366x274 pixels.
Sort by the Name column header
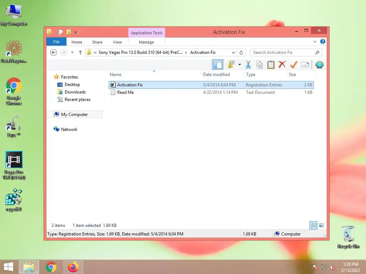[x=154, y=74]
